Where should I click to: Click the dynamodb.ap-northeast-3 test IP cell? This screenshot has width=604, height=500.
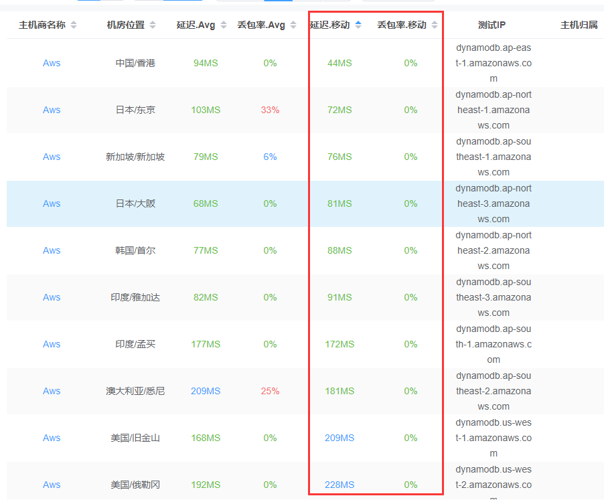(494, 203)
